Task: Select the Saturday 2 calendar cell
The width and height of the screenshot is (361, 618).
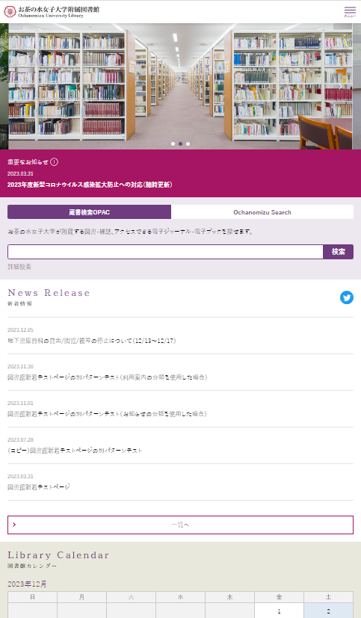Action: point(328,611)
